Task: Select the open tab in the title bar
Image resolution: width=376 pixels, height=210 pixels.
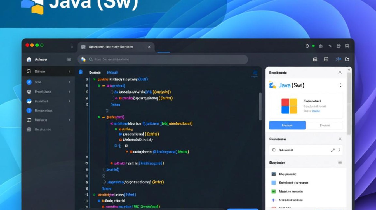Action: click(115, 47)
